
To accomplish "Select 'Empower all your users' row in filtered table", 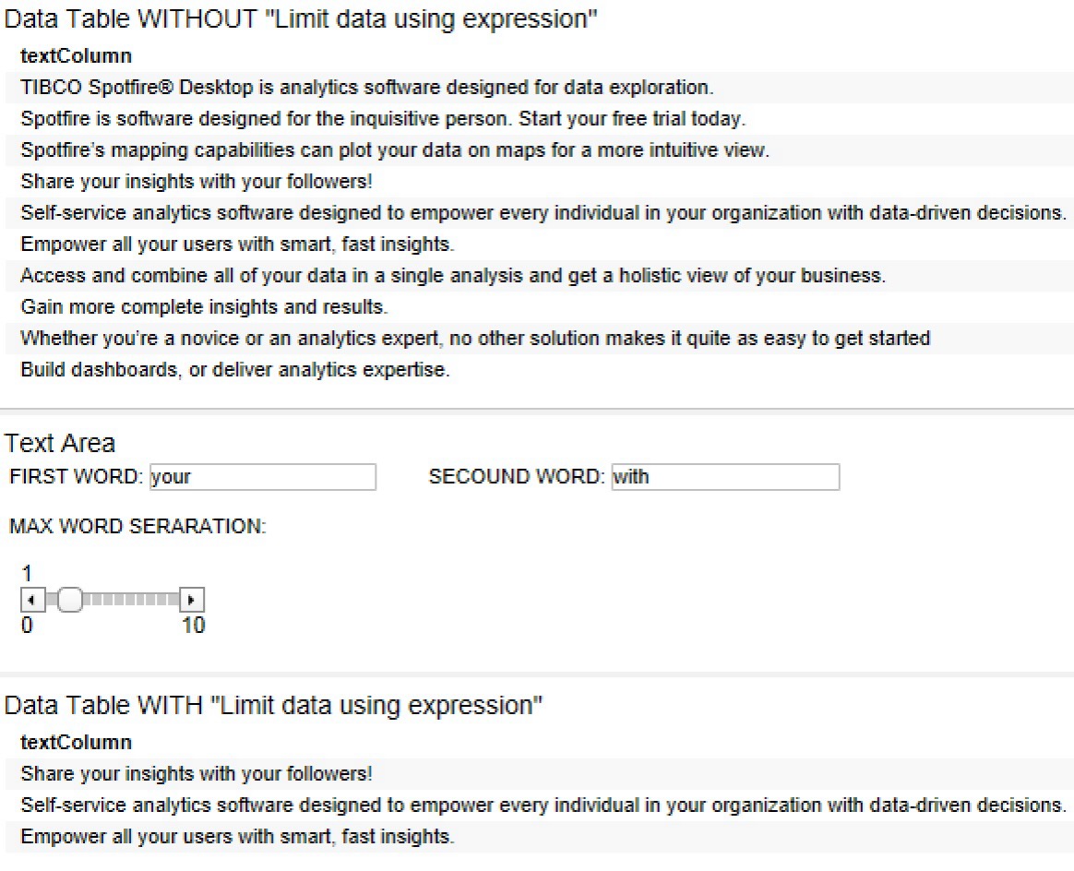I will [540, 837].
